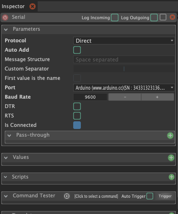Toggle the DTR checkbox
This screenshot has width=178, height=214.
(77, 106)
